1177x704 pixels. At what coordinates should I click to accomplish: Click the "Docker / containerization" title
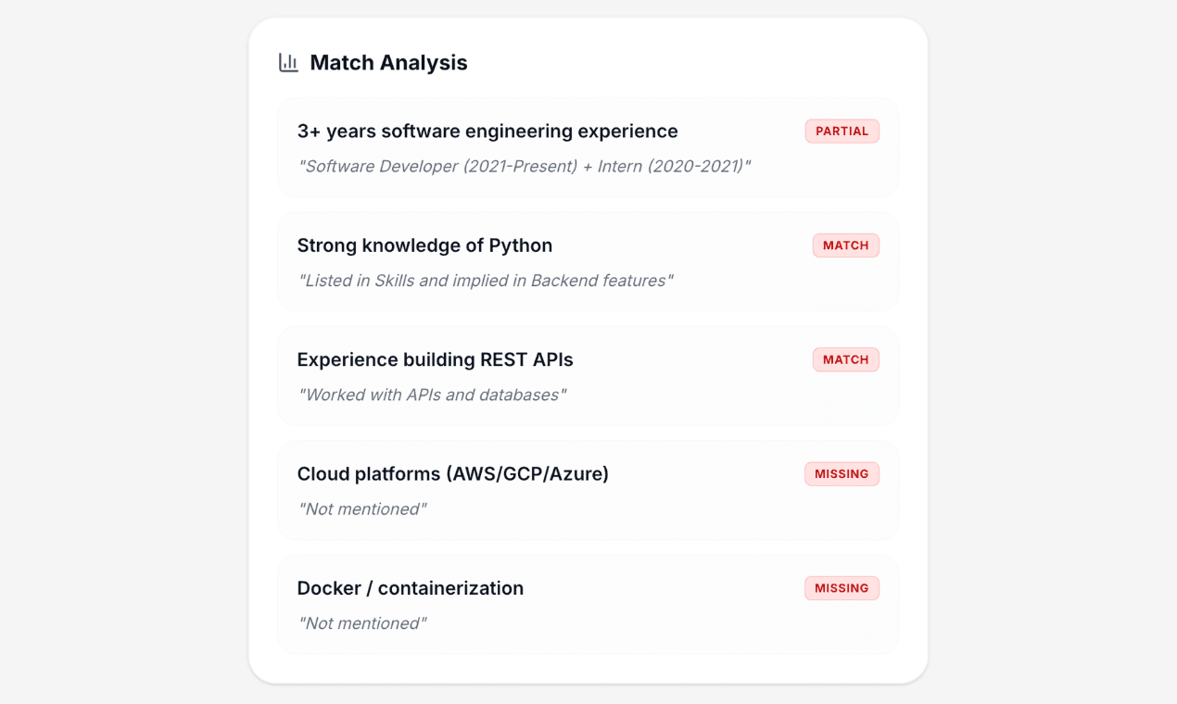410,588
